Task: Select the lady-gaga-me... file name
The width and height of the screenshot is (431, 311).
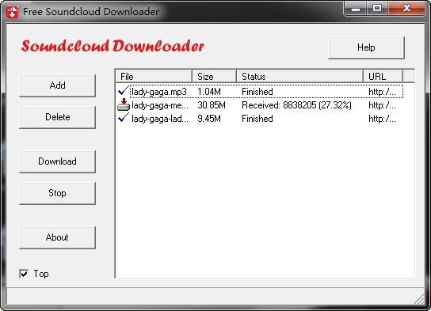Action: [160, 105]
